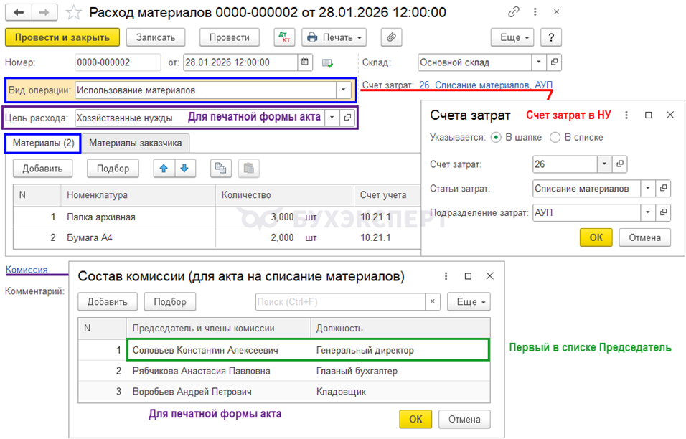Screen dimensions: 686x439
Task: Copy document link with the chain icon
Action: click(x=513, y=12)
